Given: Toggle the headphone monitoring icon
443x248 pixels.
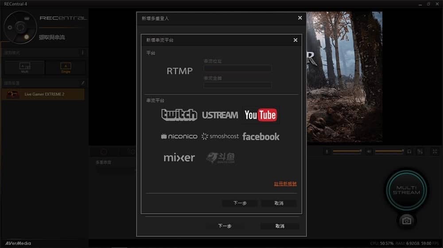Looking at the screenshot, I should 409,152.
